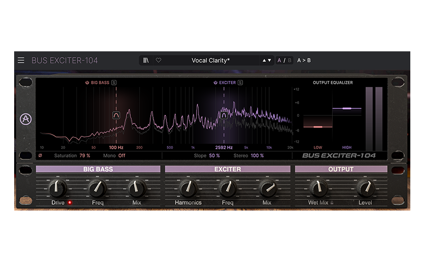
Task: Click the Arturia logo on left rack
Action: (25, 119)
